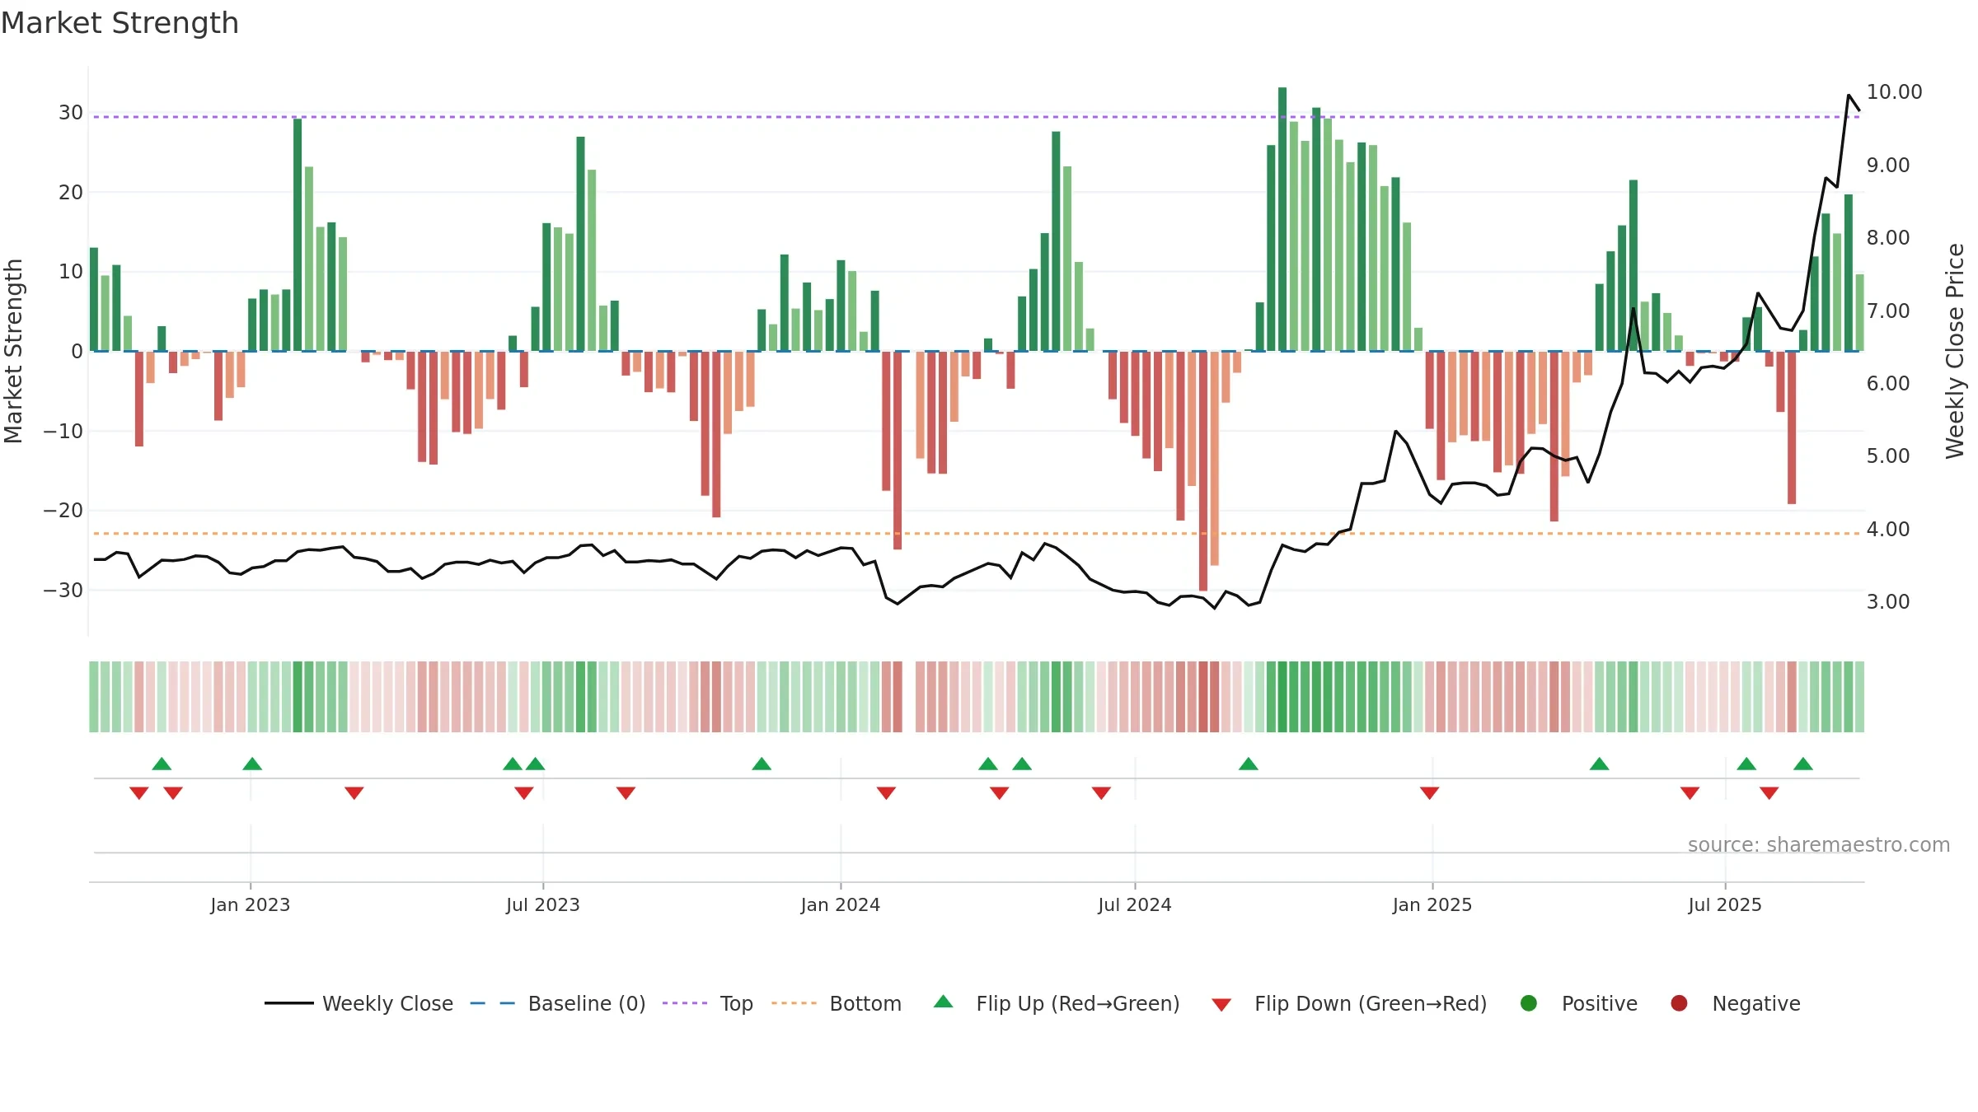1978x1112 pixels.
Task: Click the Negative legend label
Action: (1756, 1003)
